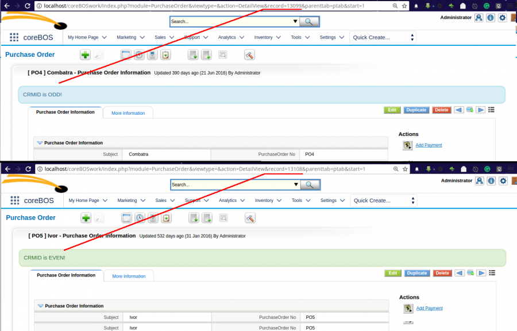This screenshot has width=517, height=331.
Task: Go to next record arrow on PO4 page
Action: point(480,110)
